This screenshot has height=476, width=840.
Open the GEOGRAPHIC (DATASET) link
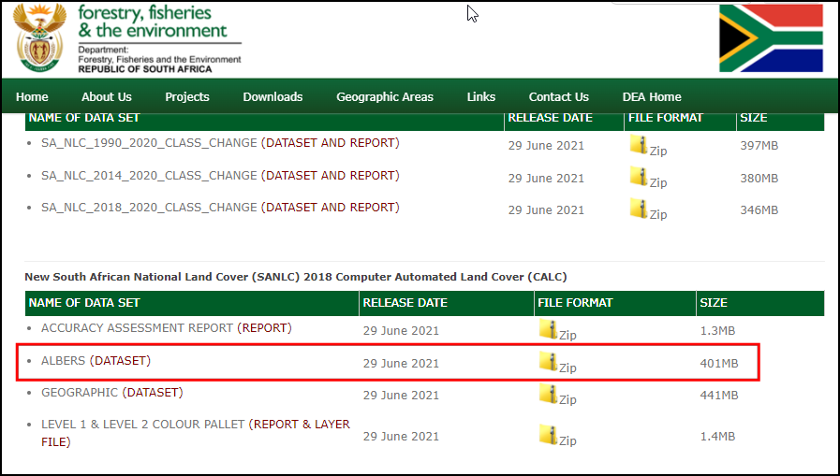(x=111, y=393)
